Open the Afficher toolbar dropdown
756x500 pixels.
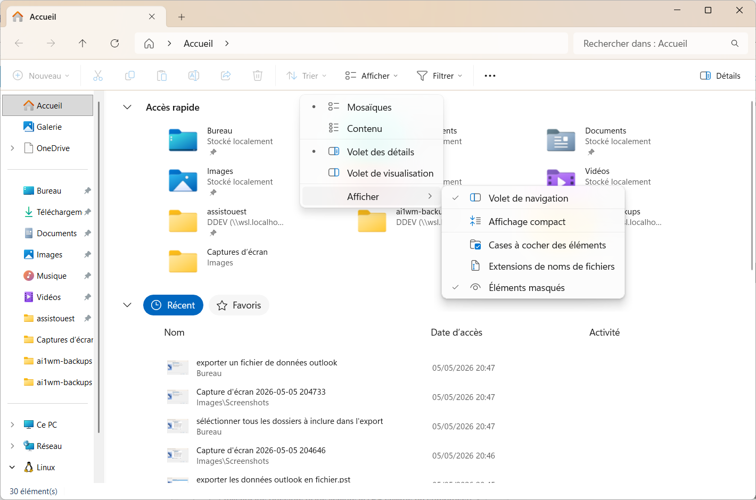(371, 76)
